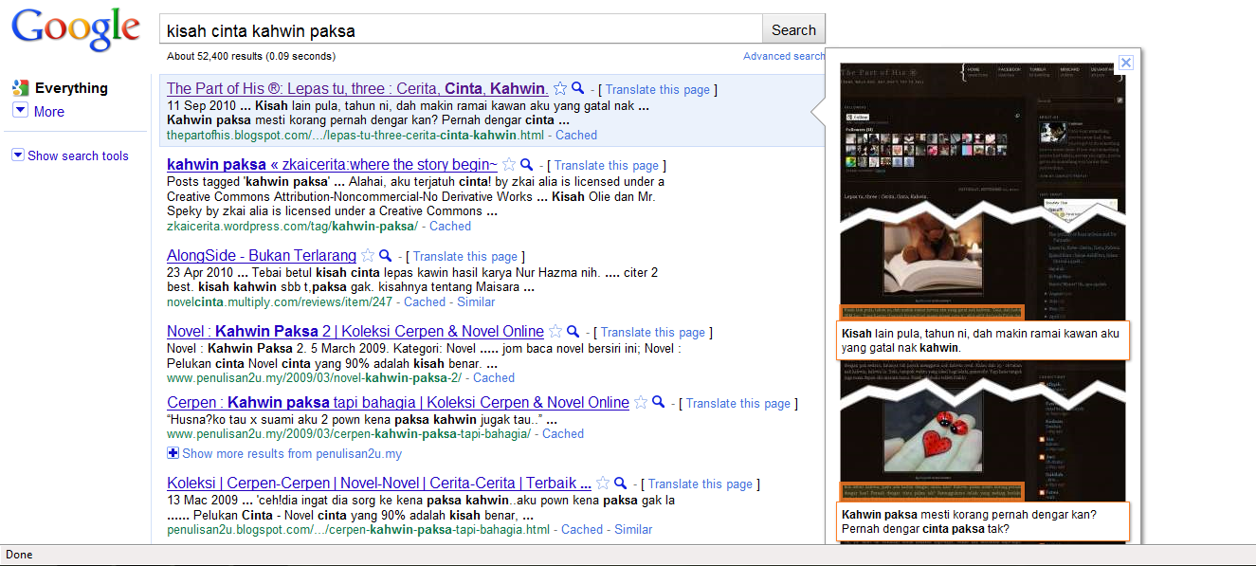Image resolution: width=1256 pixels, height=566 pixels.
Task: Open Cached link for novelcinta.multiply.com result
Action: 425,301
